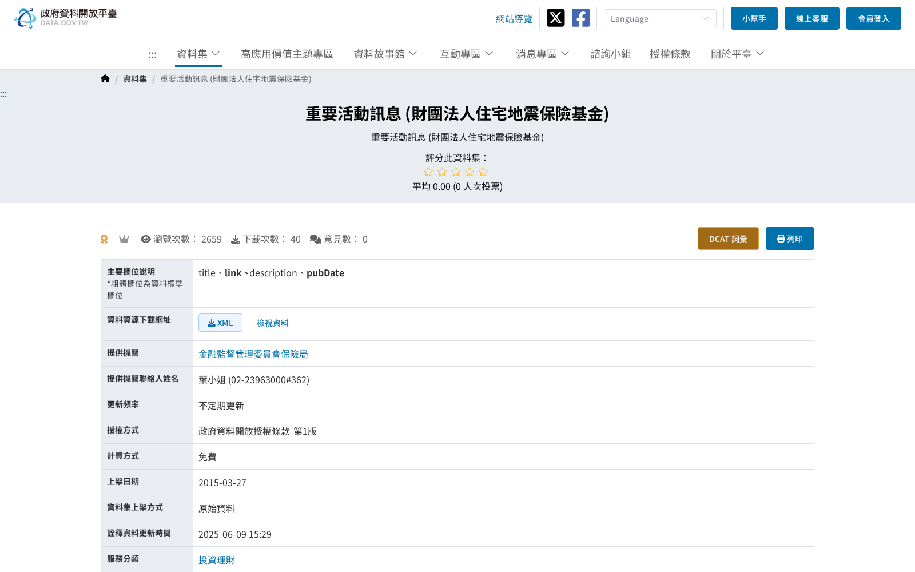Open the 諮詢小組 menu item
The height and width of the screenshot is (572, 915).
[x=610, y=54]
